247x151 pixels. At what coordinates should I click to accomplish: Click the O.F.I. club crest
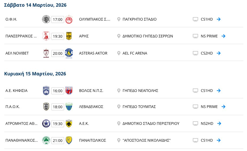pyautogui.click(x=46, y=19)
